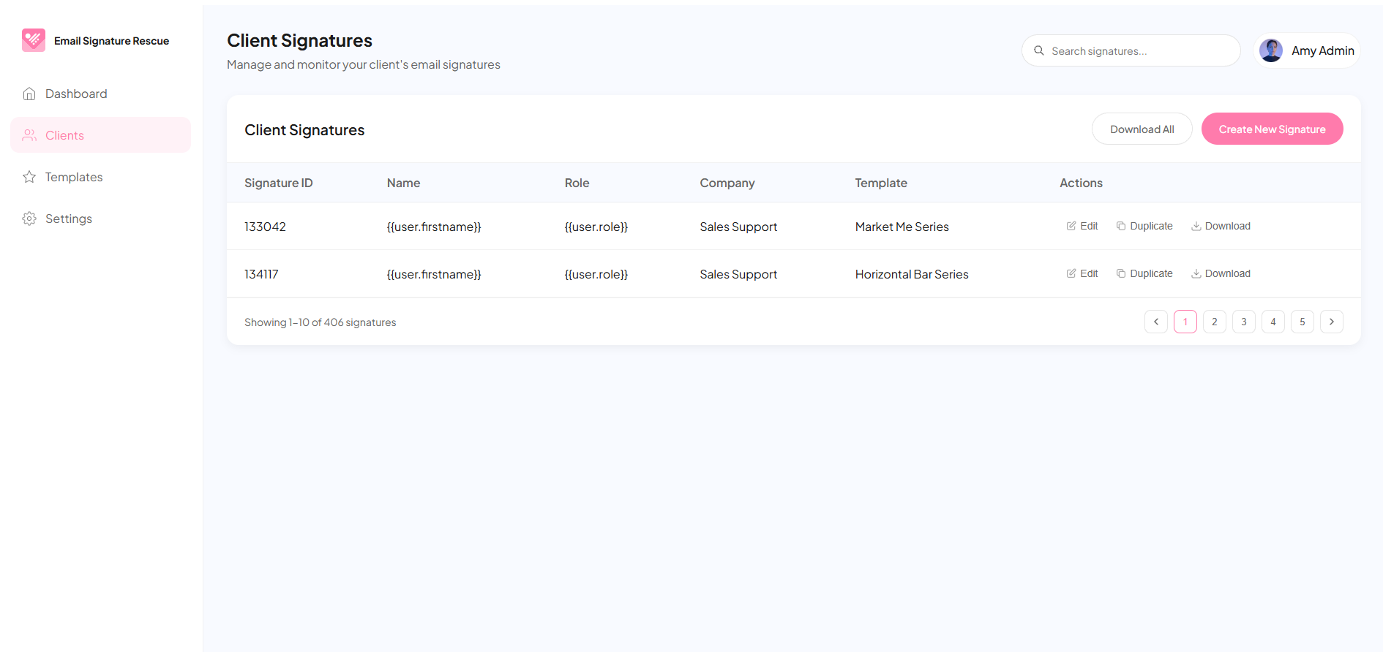Click Create New Signature button

point(1273,129)
